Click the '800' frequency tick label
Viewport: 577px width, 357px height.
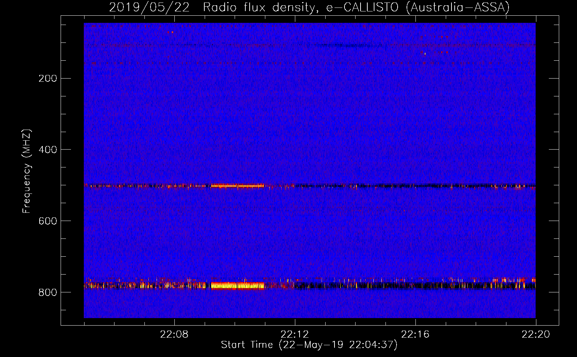[x=48, y=292]
